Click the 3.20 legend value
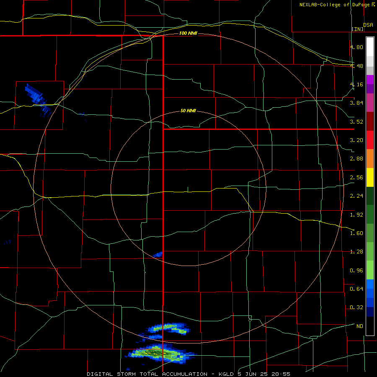 pos(356,140)
